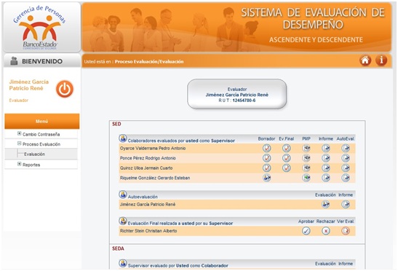The width and height of the screenshot is (398, 271).
Task: Open PMP for Oyarce Valderrama Pedro Antonio
Action: click(x=306, y=148)
